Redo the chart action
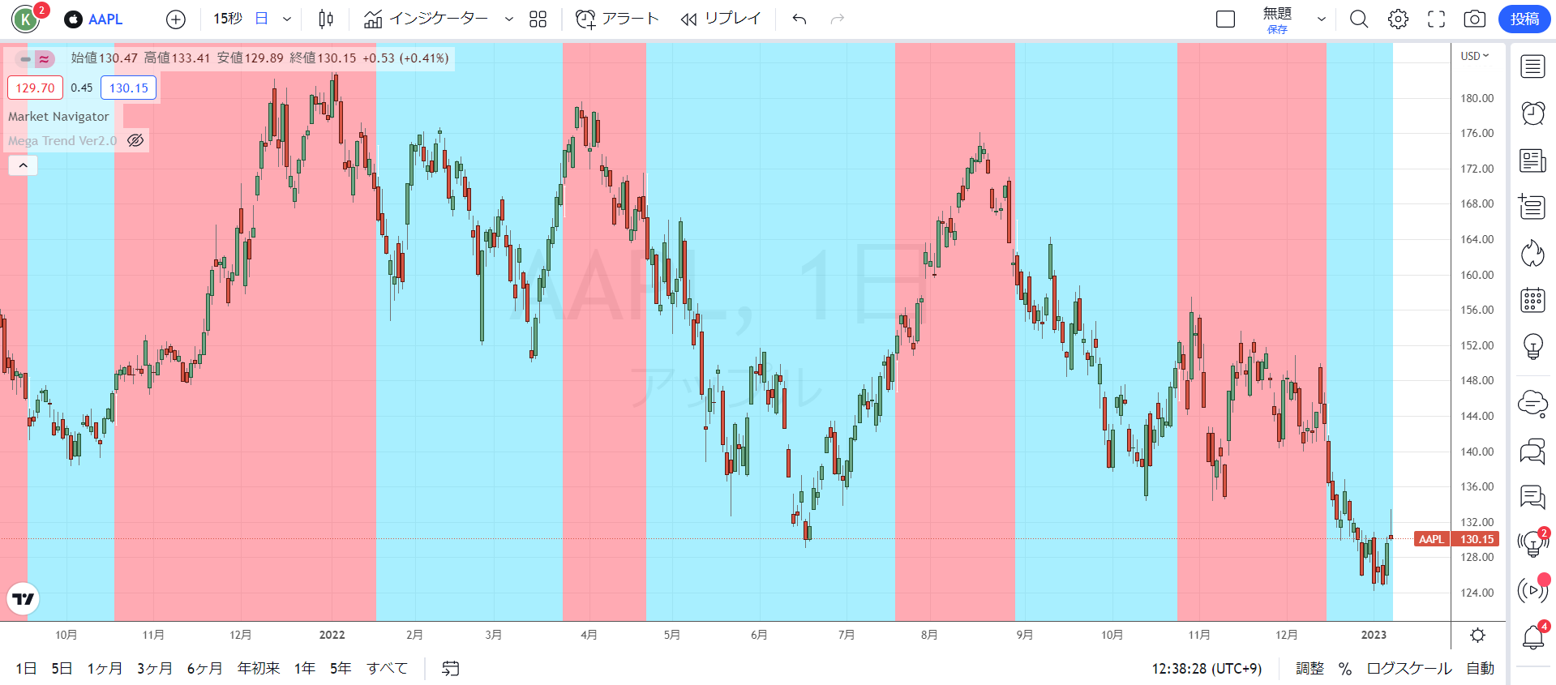 (x=838, y=19)
